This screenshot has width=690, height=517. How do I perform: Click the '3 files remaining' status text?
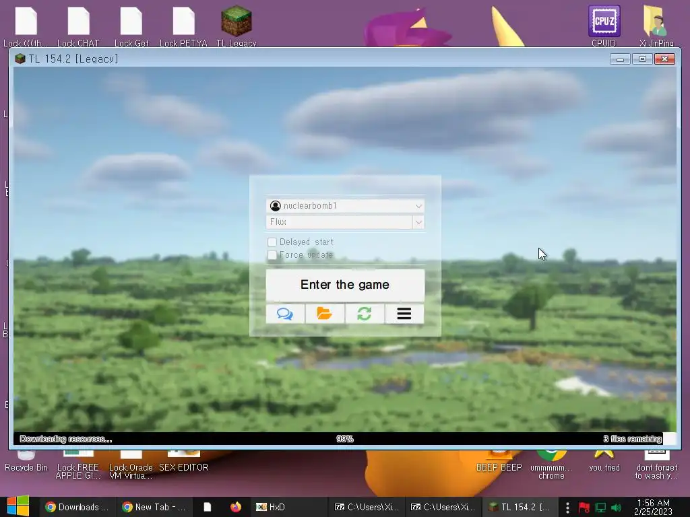click(x=632, y=439)
